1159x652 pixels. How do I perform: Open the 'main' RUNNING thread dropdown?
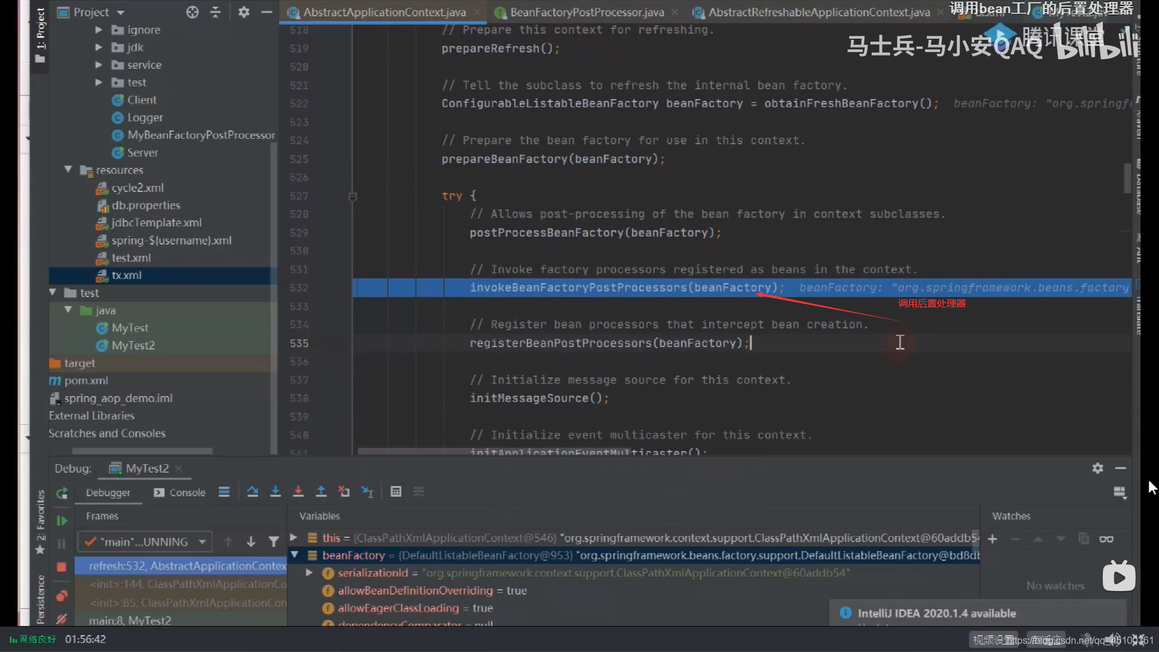144,542
